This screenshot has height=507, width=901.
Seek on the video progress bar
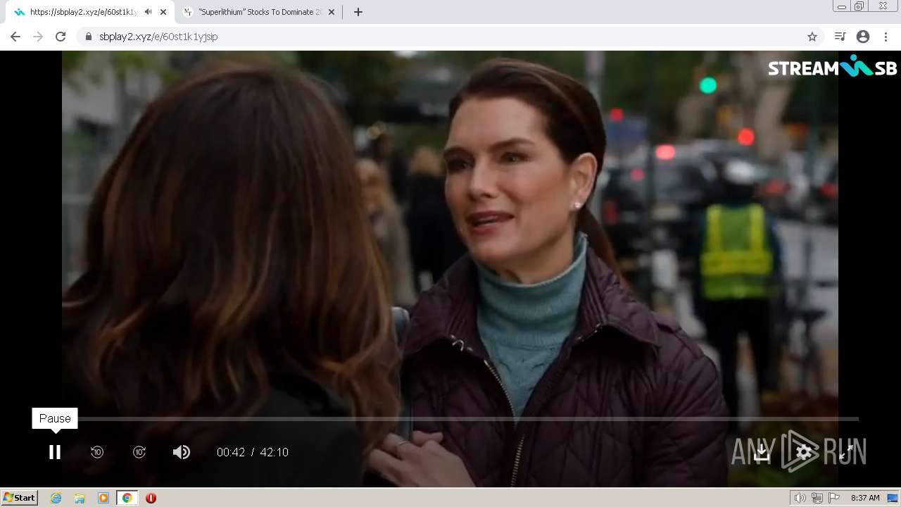click(450, 419)
